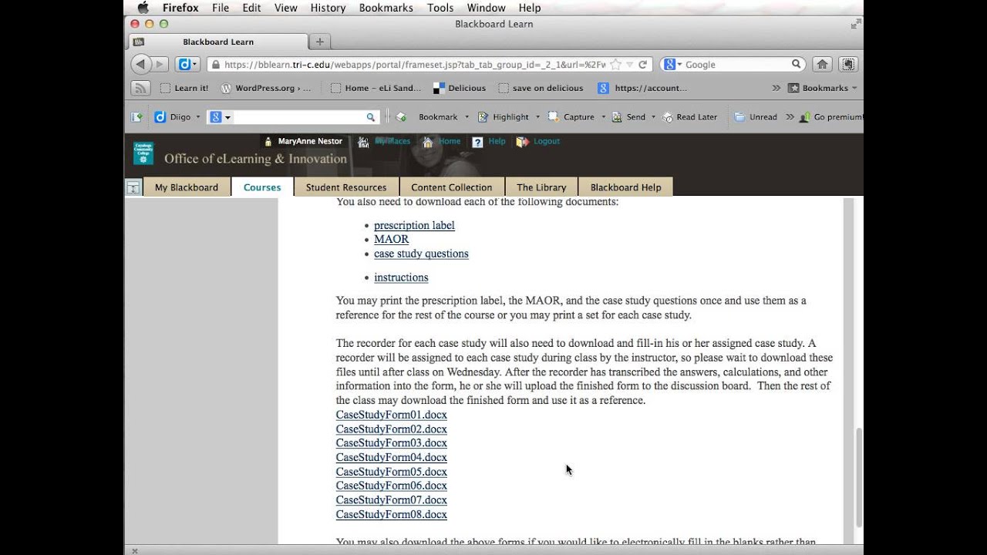Image resolution: width=987 pixels, height=555 pixels.
Task: Click the Cuyahoga Community College logo
Action: coord(143,153)
